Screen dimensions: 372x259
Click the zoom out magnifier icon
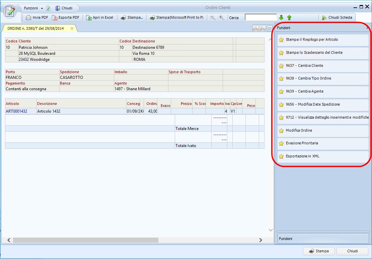point(213,17)
